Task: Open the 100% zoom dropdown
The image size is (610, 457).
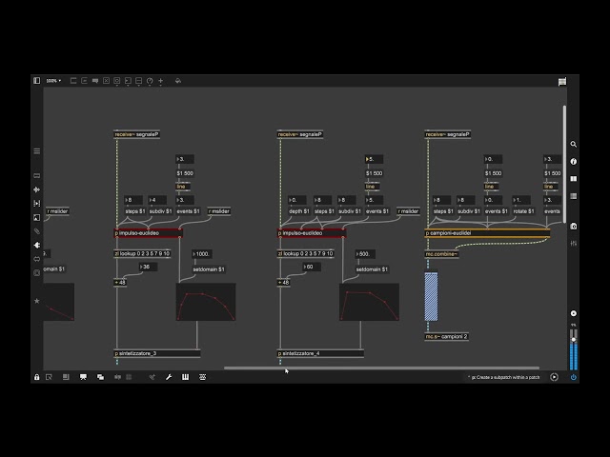Action: click(53, 81)
